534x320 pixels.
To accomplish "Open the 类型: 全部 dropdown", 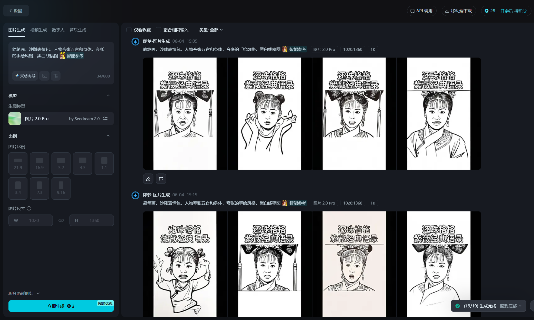I will tap(211, 30).
